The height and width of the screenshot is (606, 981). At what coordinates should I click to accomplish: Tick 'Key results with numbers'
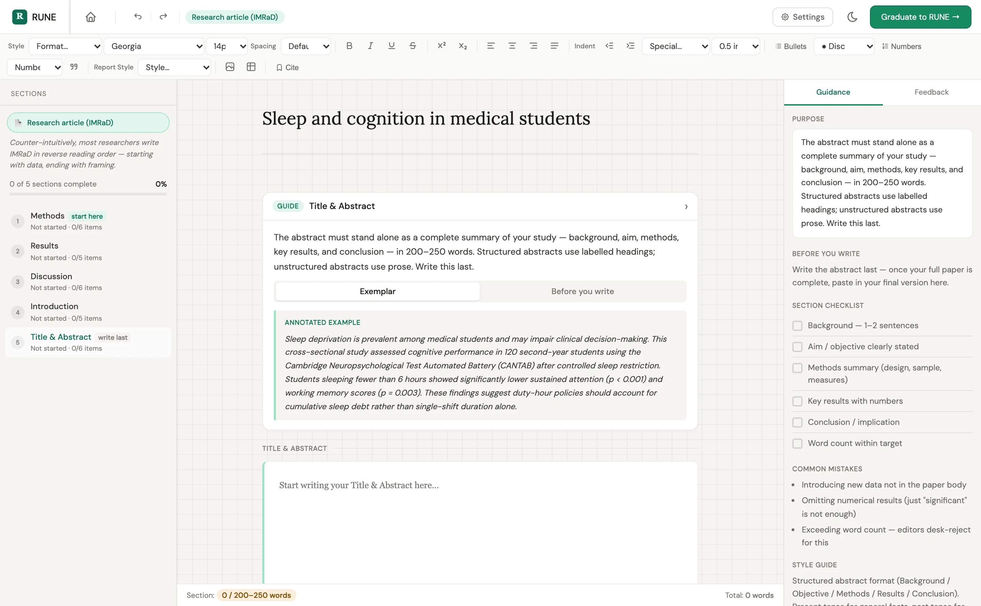[797, 401]
